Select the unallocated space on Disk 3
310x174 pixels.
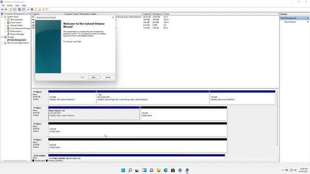click(138, 146)
